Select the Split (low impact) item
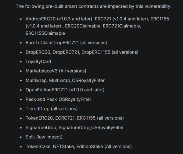Viewport: 183px width, 154px height. (x=44, y=137)
